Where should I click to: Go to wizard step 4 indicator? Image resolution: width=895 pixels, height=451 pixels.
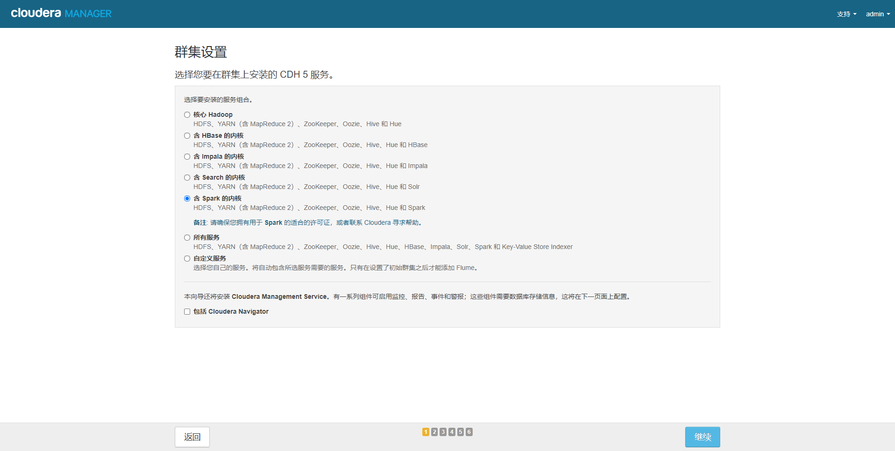[452, 432]
